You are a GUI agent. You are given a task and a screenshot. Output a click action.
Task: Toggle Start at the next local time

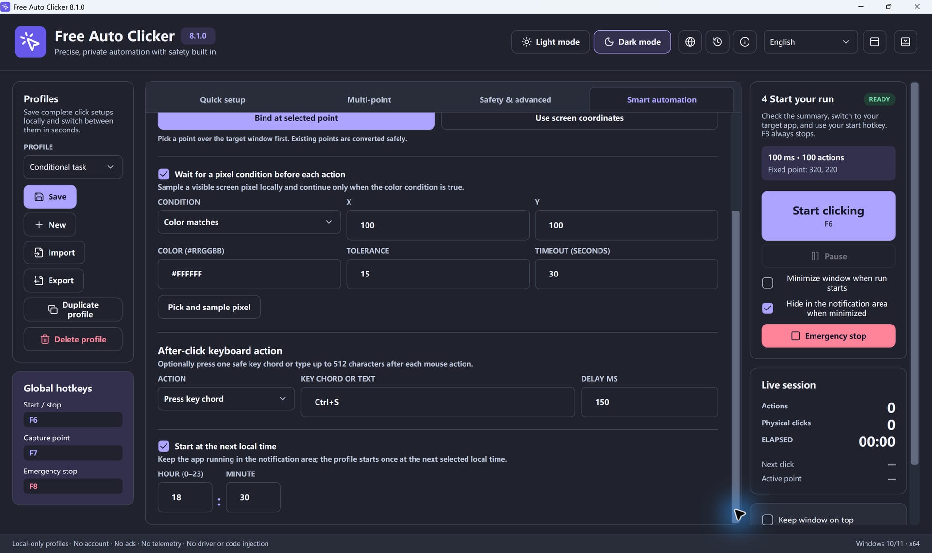(164, 446)
